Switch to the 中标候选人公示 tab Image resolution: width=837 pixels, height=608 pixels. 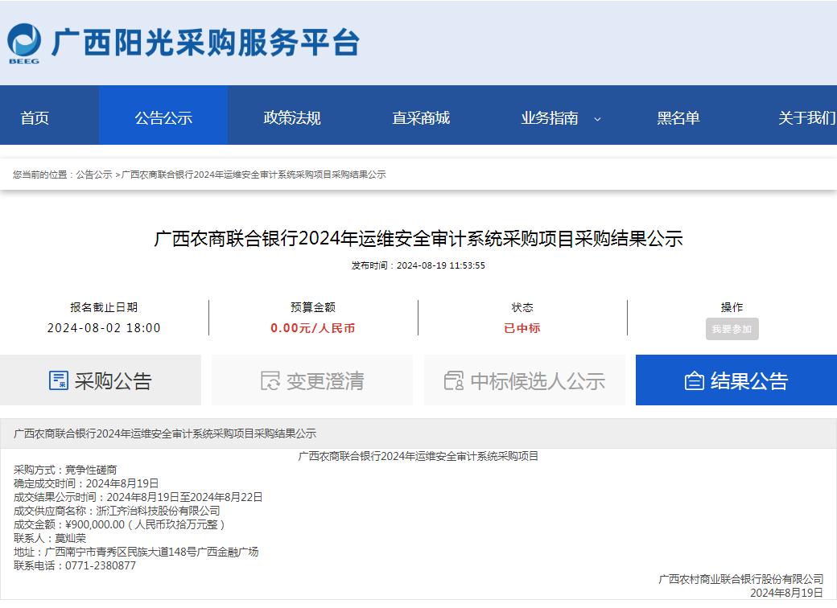pyautogui.click(x=524, y=380)
